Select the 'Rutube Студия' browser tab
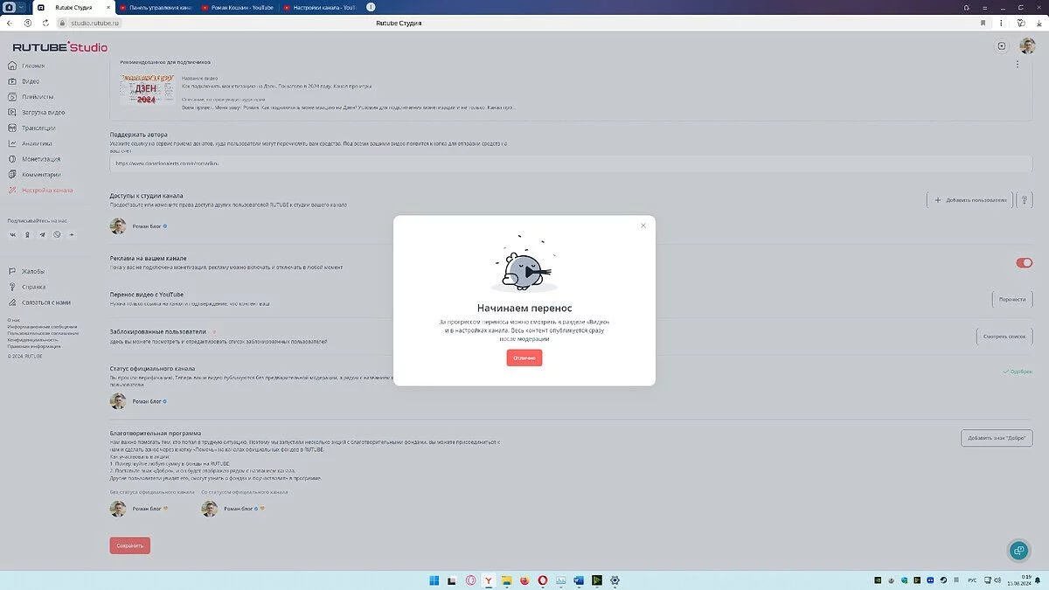The image size is (1049, 590). tap(73, 8)
